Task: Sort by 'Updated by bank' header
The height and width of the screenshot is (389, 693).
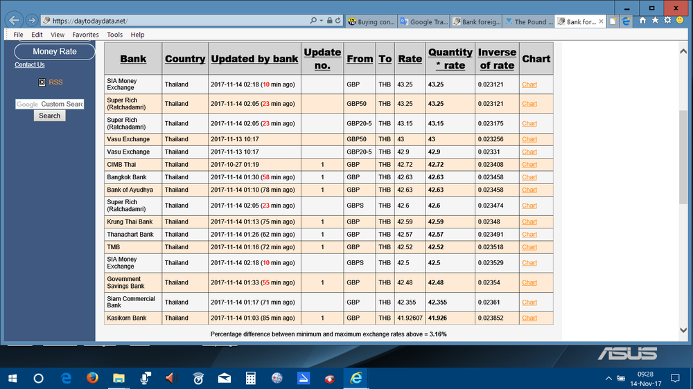Action: (254, 59)
